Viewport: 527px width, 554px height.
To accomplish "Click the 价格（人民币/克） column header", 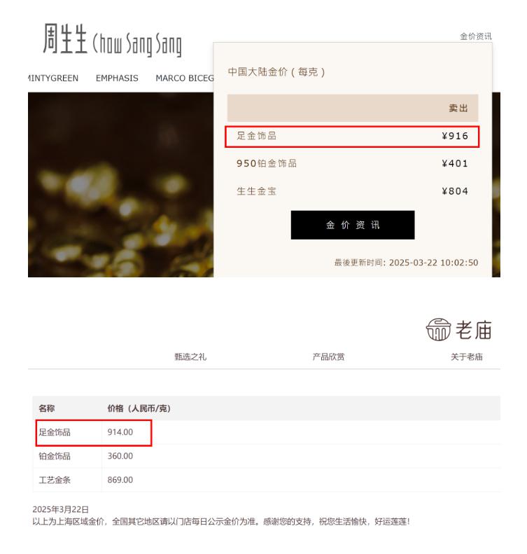I will click(x=139, y=408).
